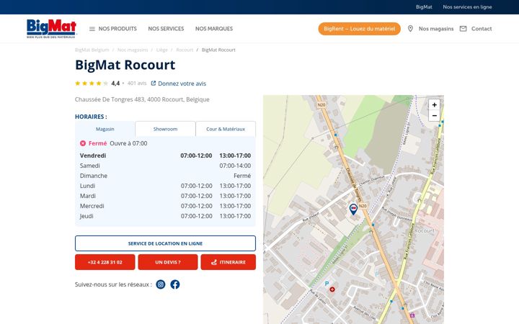Click BigMat link in top bar
The width and height of the screenshot is (519, 324).
click(424, 7)
